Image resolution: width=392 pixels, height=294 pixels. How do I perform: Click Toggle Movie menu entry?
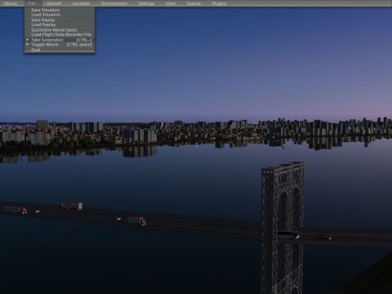[x=60, y=44]
